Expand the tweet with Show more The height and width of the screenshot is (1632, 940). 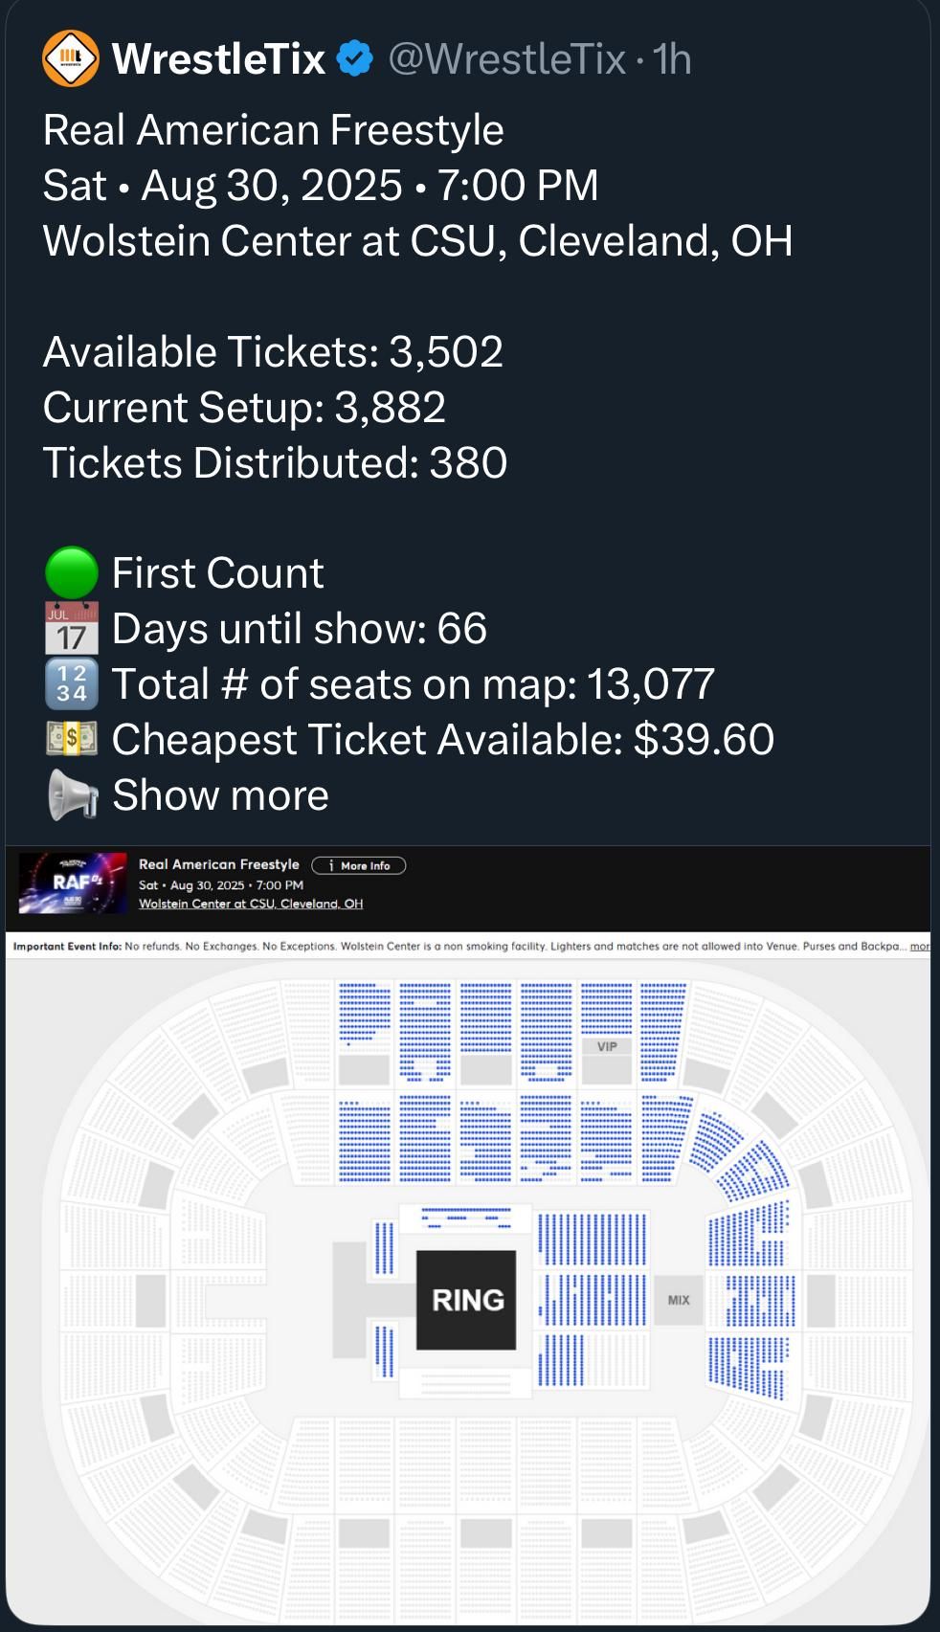[x=220, y=794]
